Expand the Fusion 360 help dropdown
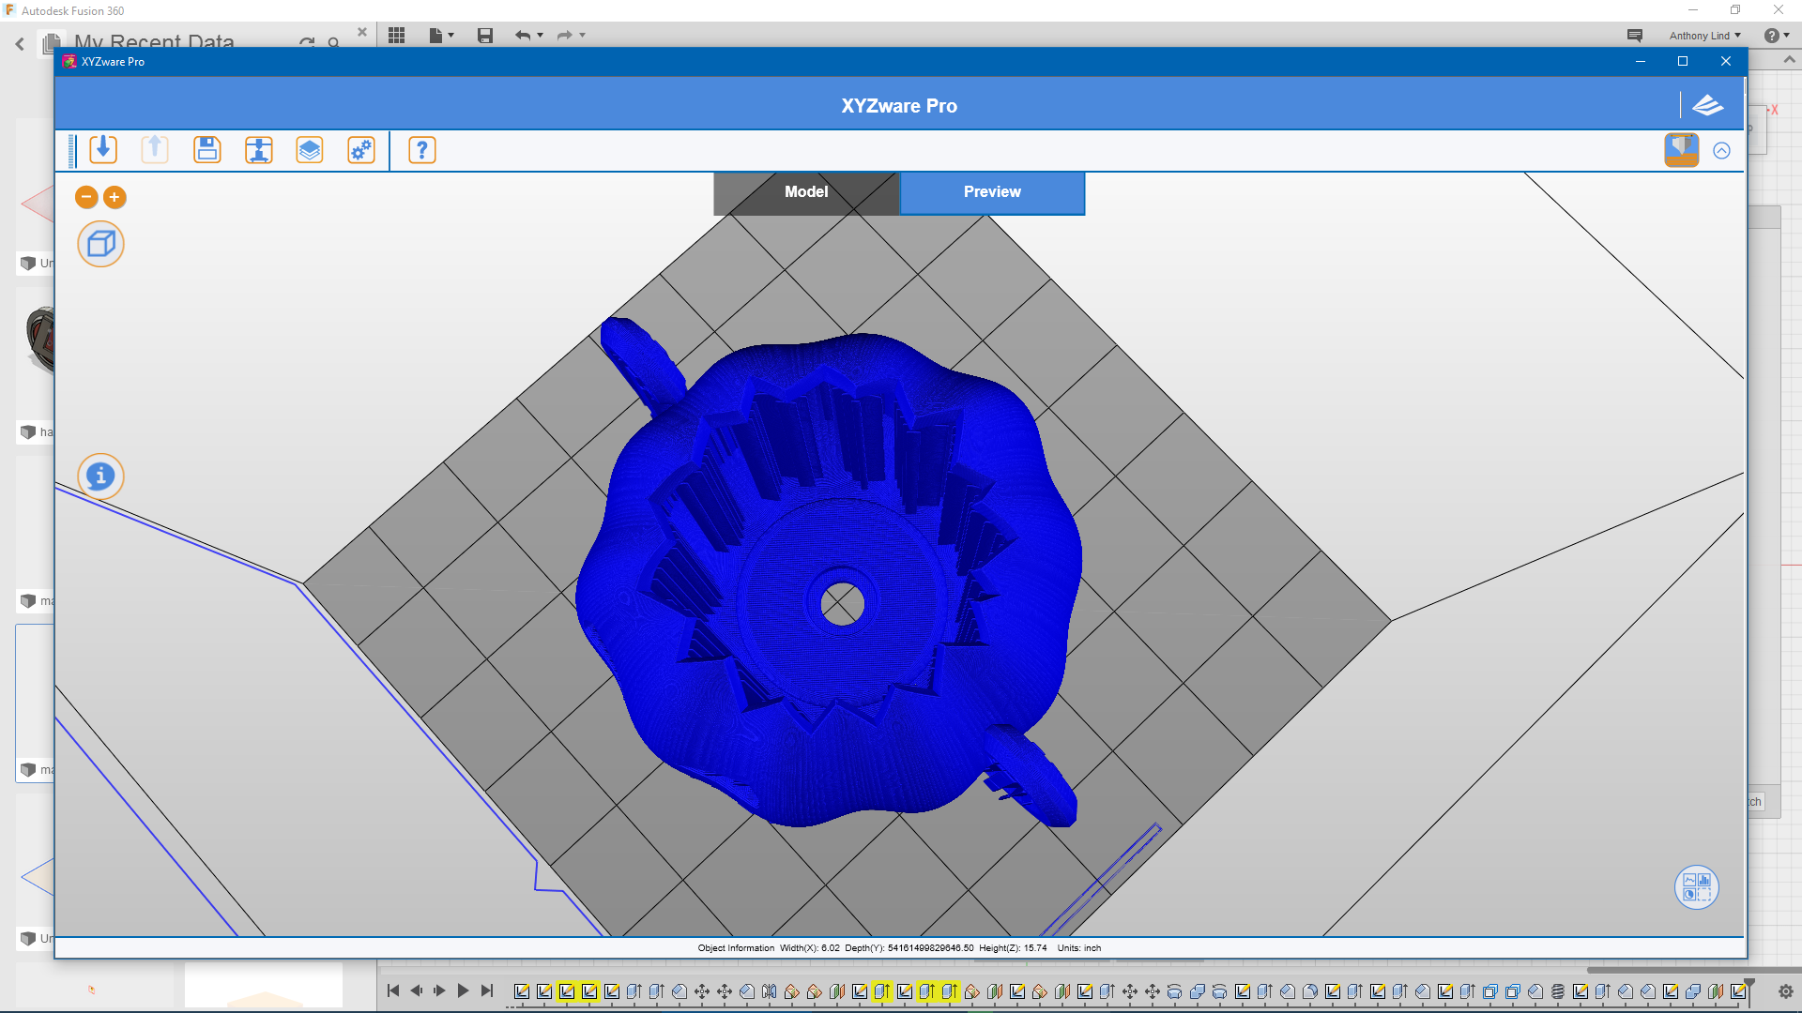This screenshot has width=1802, height=1013. click(1776, 36)
